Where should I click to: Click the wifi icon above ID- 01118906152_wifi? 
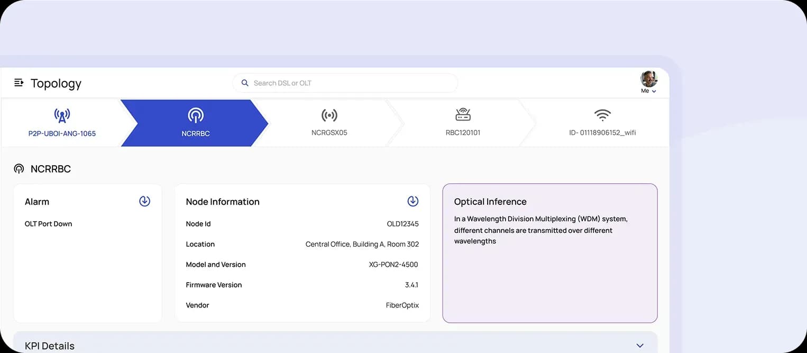coord(602,115)
